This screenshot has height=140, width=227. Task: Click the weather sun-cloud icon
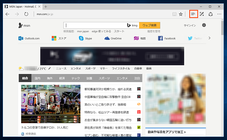click(x=21, y=69)
